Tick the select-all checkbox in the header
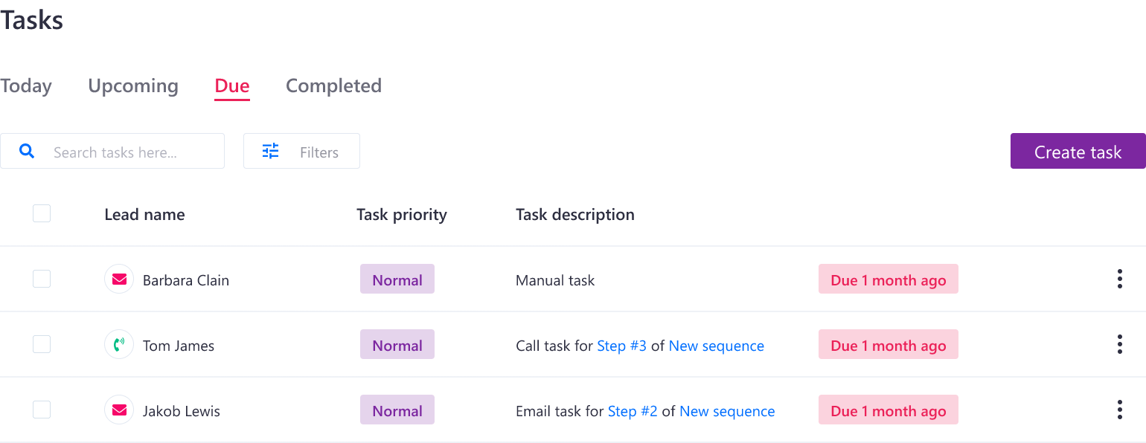 (42, 214)
